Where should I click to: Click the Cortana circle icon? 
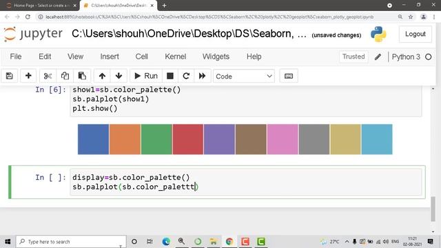click(134, 242)
